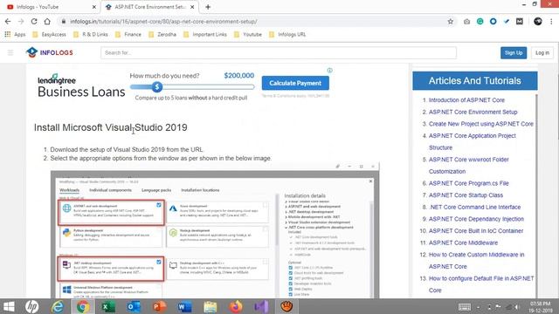Viewport: 559px width, 314px height.
Task: Open the lendingtree Business Loans ad logo
Action: [81, 86]
